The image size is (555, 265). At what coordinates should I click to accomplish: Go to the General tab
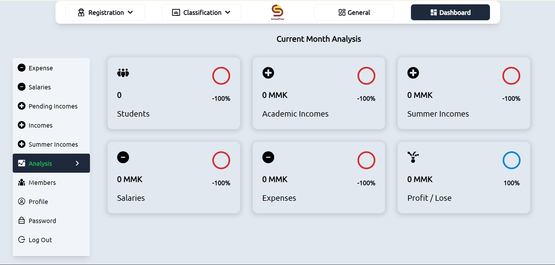click(x=354, y=12)
